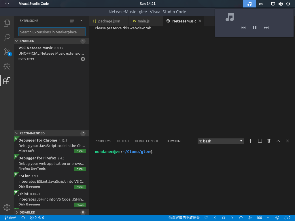Show the 2 notifications bell

[287, 218]
